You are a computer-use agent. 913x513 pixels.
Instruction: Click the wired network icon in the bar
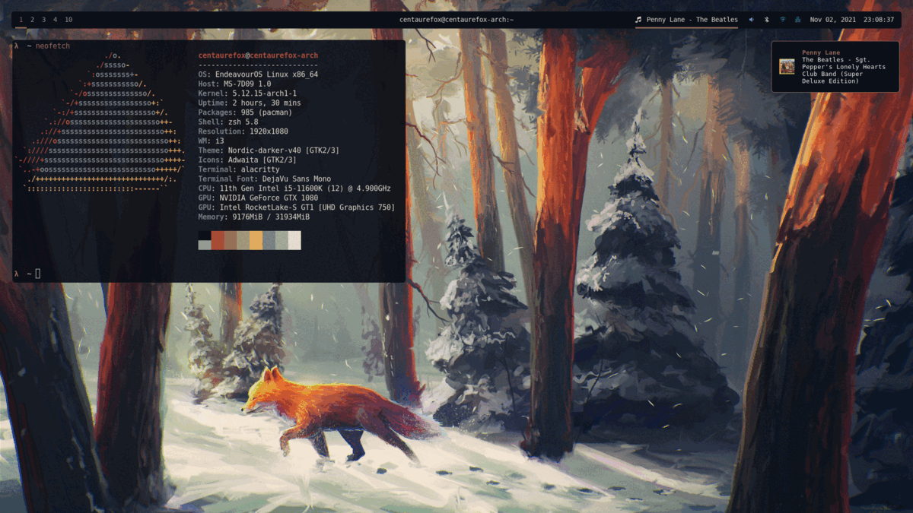point(797,20)
